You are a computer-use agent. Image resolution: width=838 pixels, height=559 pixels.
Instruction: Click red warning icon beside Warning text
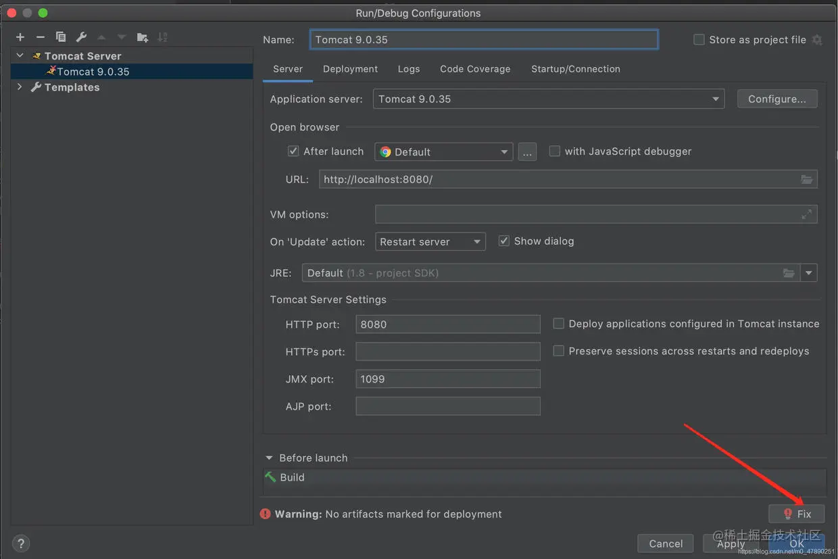click(x=266, y=514)
